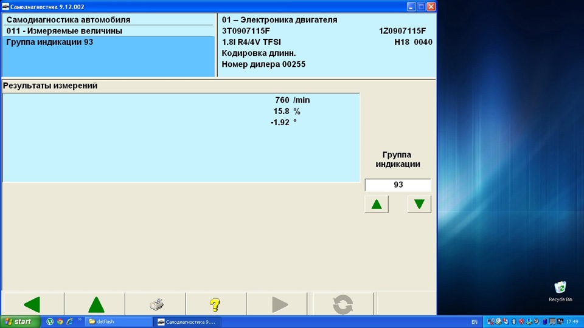Increase display group number with up arrow
This screenshot has height=328, width=584.
pyautogui.click(x=377, y=204)
